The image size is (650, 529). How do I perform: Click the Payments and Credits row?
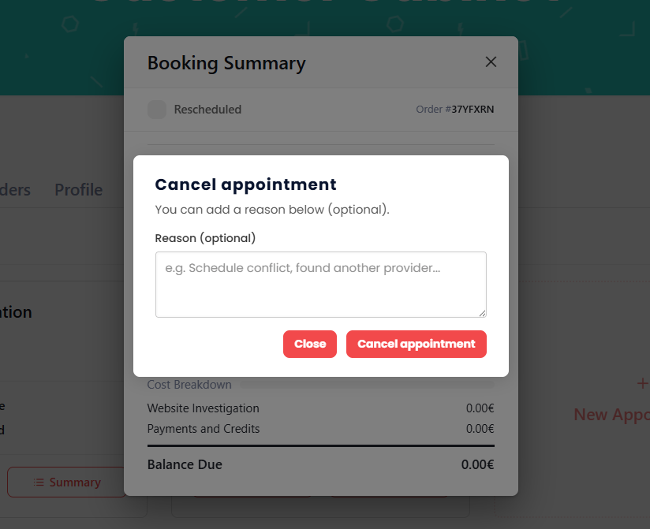(x=204, y=429)
